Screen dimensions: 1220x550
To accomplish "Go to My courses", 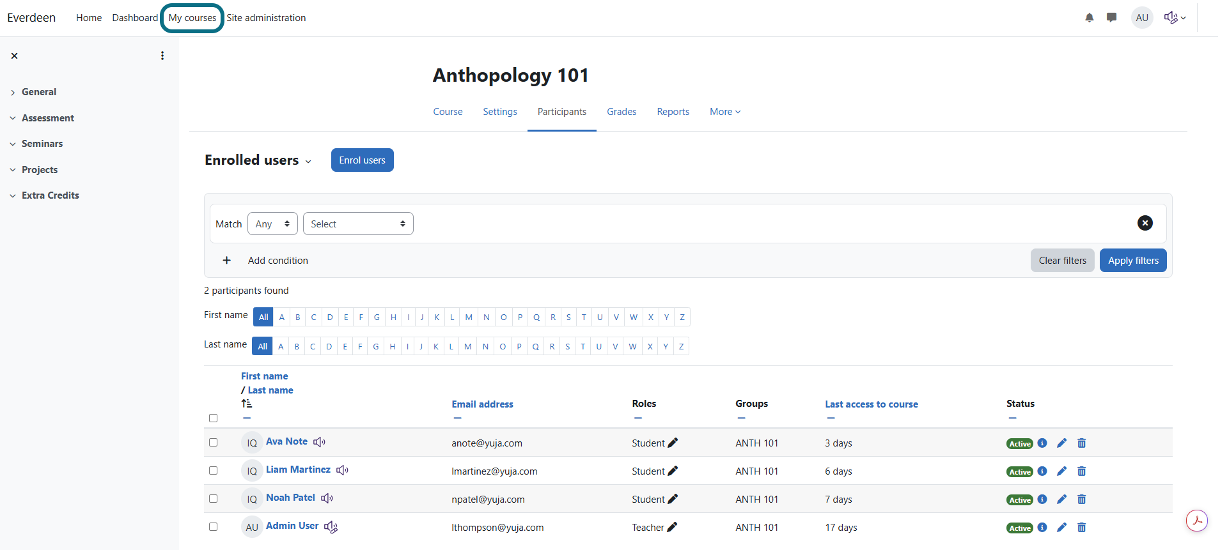I will (x=192, y=18).
